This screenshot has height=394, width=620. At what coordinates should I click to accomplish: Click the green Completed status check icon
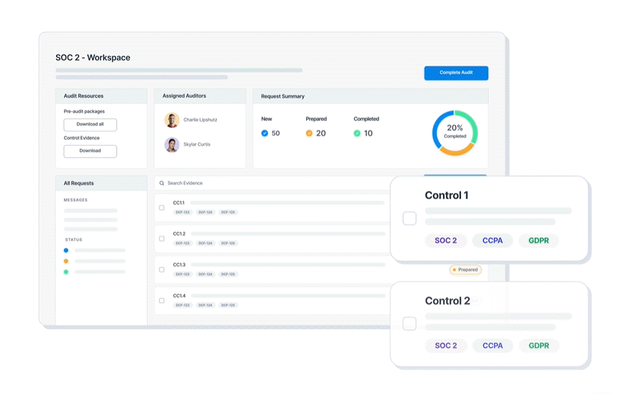coord(357,134)
